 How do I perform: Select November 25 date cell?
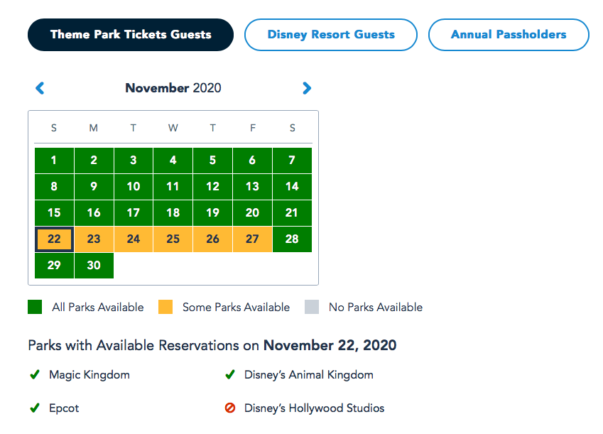coord(173,239)
